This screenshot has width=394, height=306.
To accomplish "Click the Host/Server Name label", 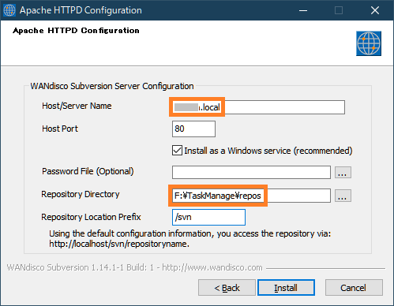I will [77, 106].
